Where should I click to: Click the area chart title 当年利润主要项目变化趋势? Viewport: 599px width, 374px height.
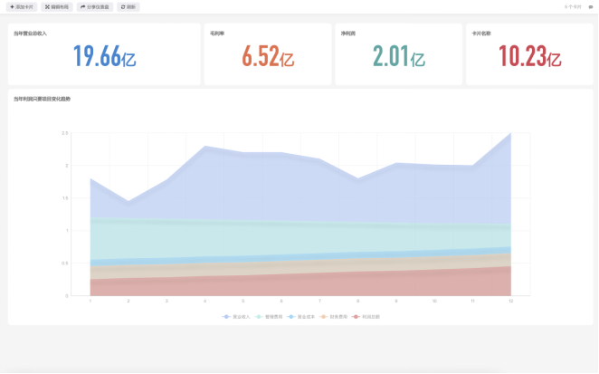click(x=42, y=99)
